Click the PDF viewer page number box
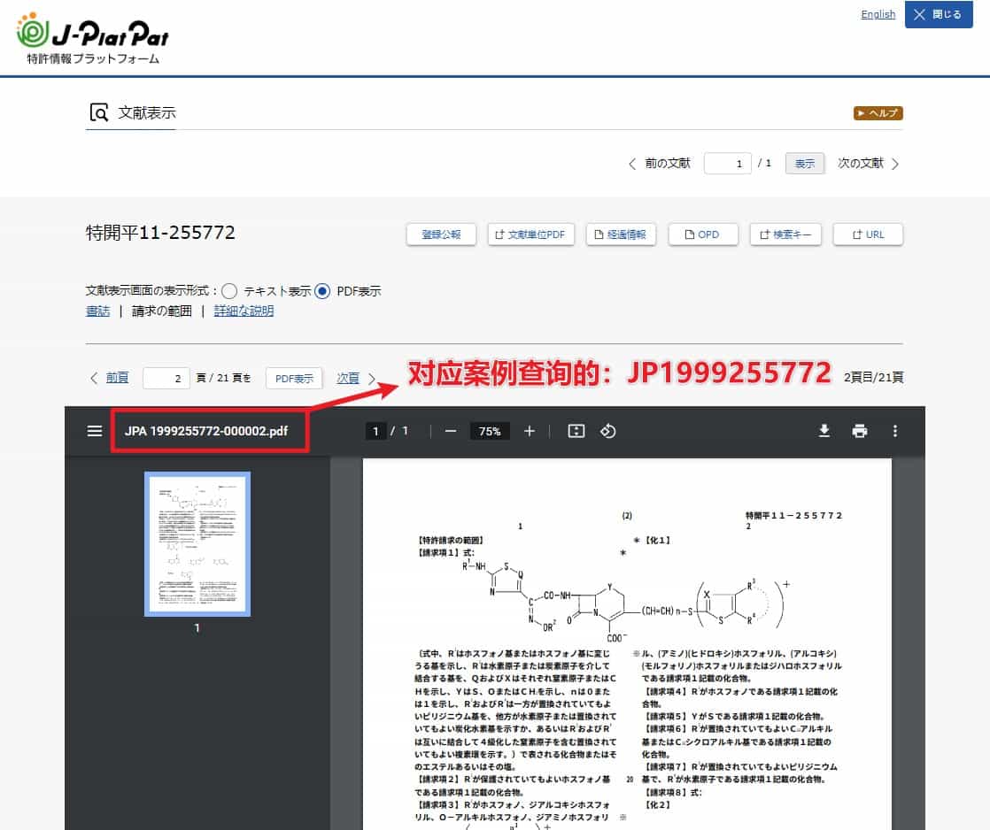Image resolution: width=990 pixels, height=830 pixels. point(375,432)
